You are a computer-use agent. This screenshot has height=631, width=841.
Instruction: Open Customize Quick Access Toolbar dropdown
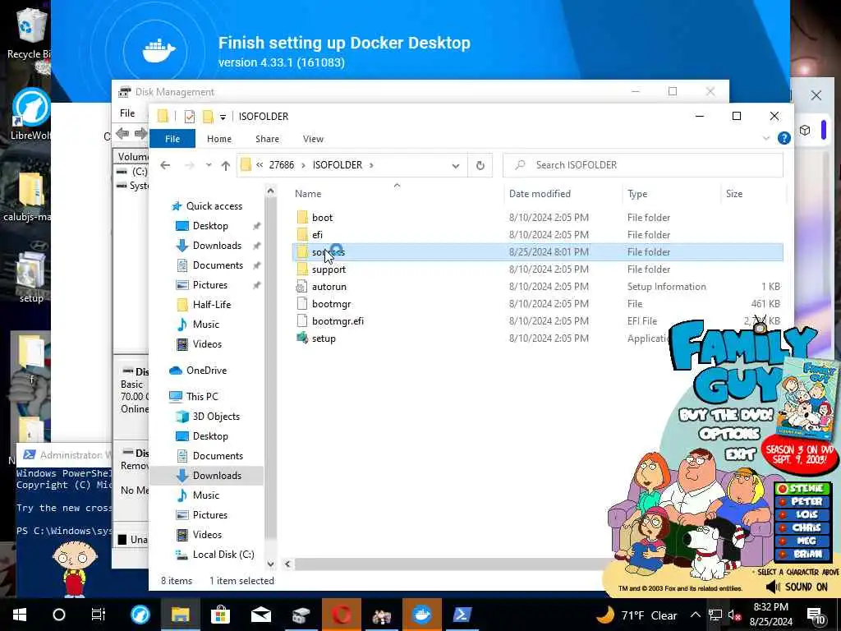223,117
